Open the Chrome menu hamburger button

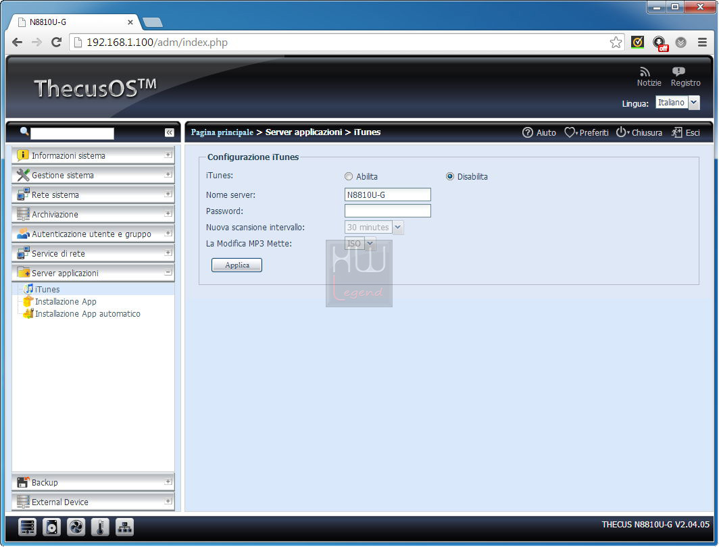(702, 43)
